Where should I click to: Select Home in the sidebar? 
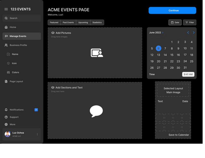(22, 27)
